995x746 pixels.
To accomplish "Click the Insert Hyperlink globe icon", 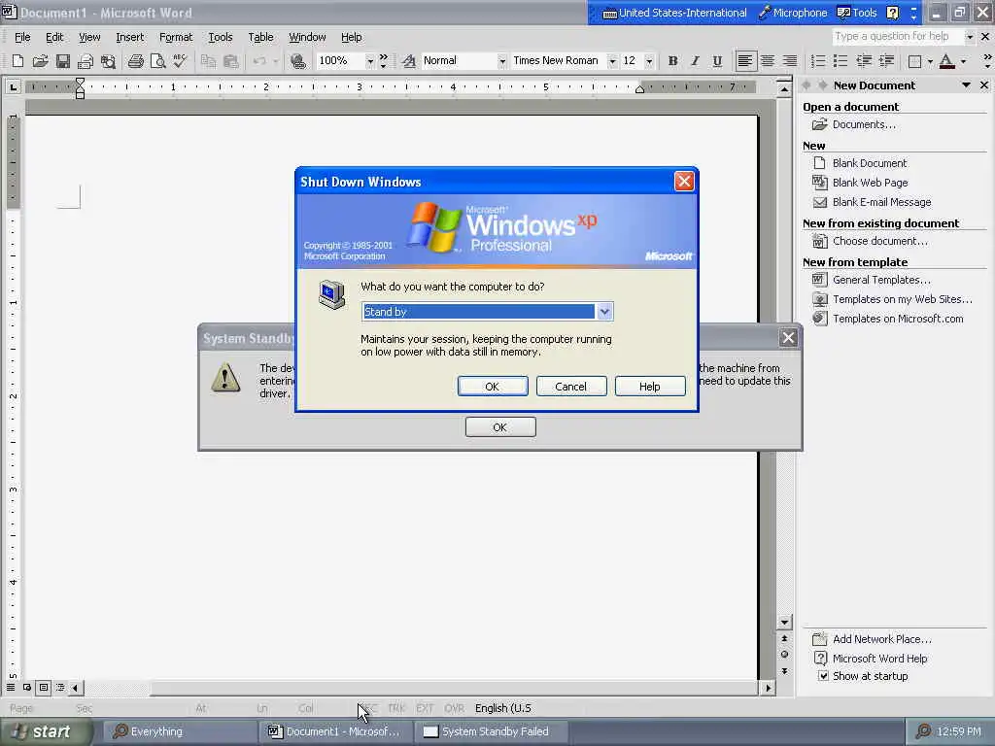I will pos(297,61).
